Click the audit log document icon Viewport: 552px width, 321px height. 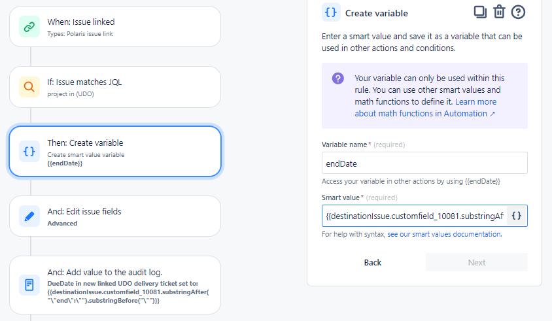[29, 284]
